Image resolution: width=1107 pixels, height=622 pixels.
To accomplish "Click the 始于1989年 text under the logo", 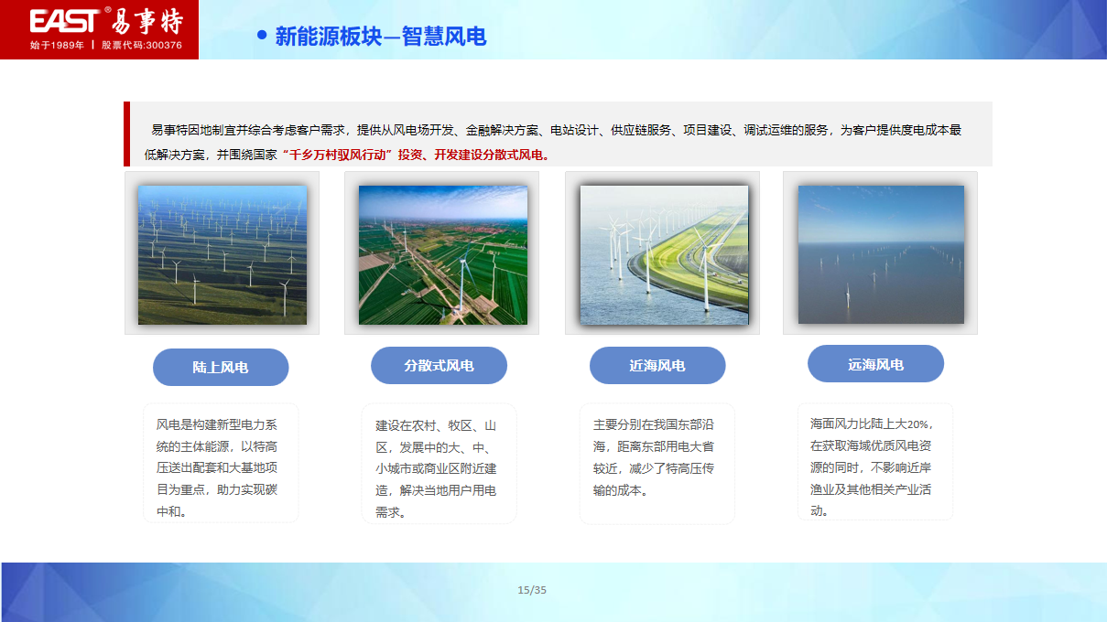I will click(x=57, y=45).
